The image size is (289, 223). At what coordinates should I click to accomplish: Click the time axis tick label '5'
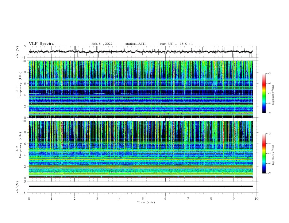click(143, 199)
